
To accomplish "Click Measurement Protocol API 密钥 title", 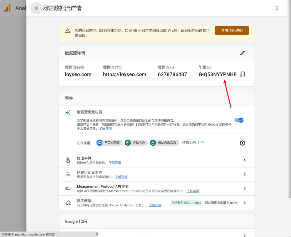I will (x=103, y=186).
